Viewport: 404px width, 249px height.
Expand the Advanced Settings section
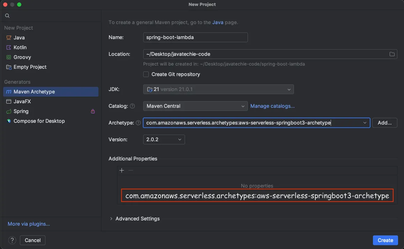pos(111,219)
